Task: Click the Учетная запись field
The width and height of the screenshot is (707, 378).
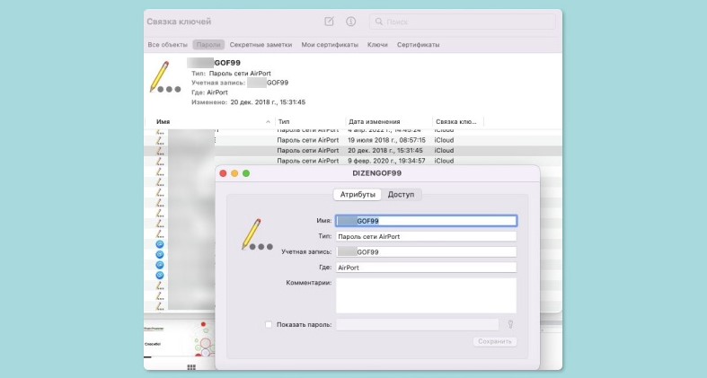Action: pyautogui.click(x=426, y=251)
